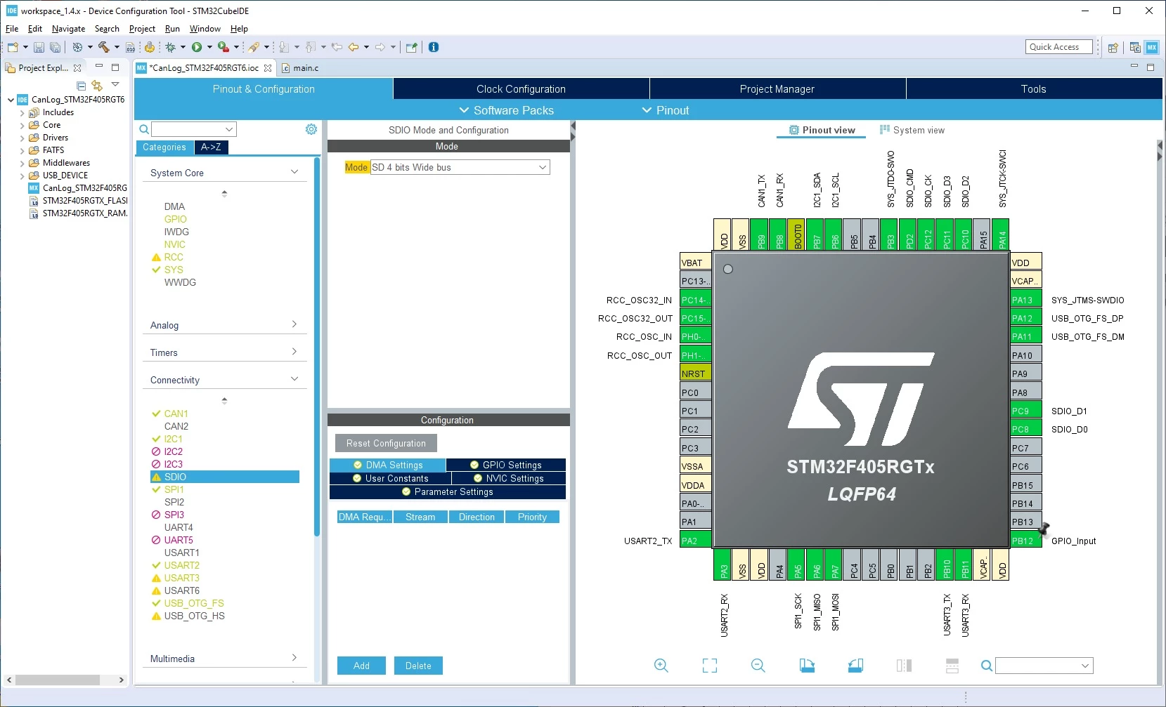Open category settings gear icon

point(311,129)
